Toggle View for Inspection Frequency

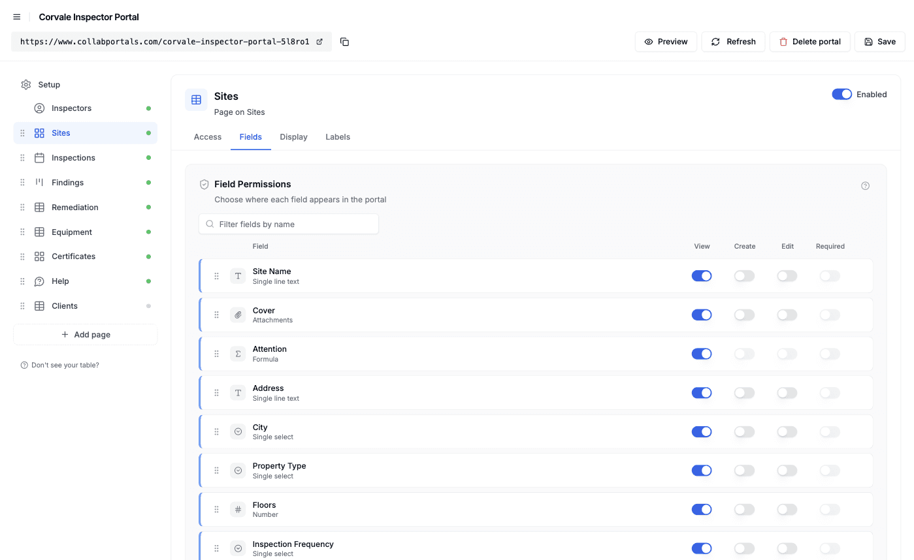pos(702,549)
